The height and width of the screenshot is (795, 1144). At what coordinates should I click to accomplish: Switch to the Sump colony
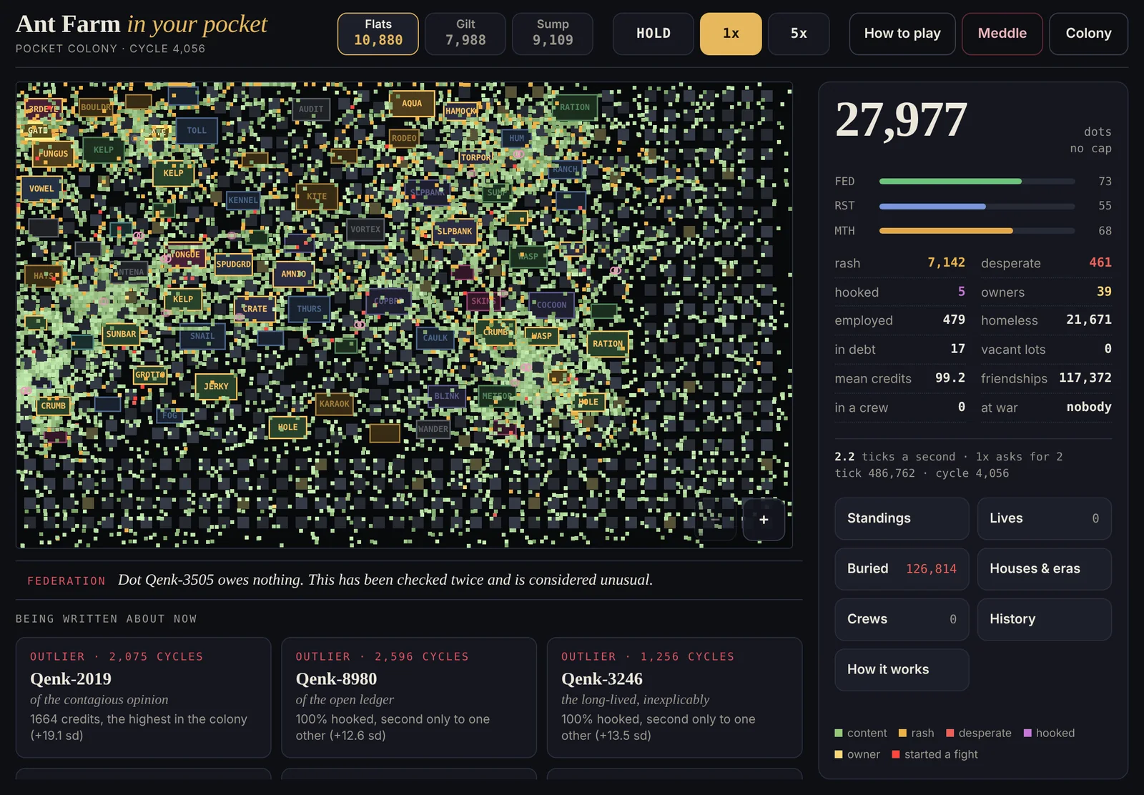[x=553, y=34]
